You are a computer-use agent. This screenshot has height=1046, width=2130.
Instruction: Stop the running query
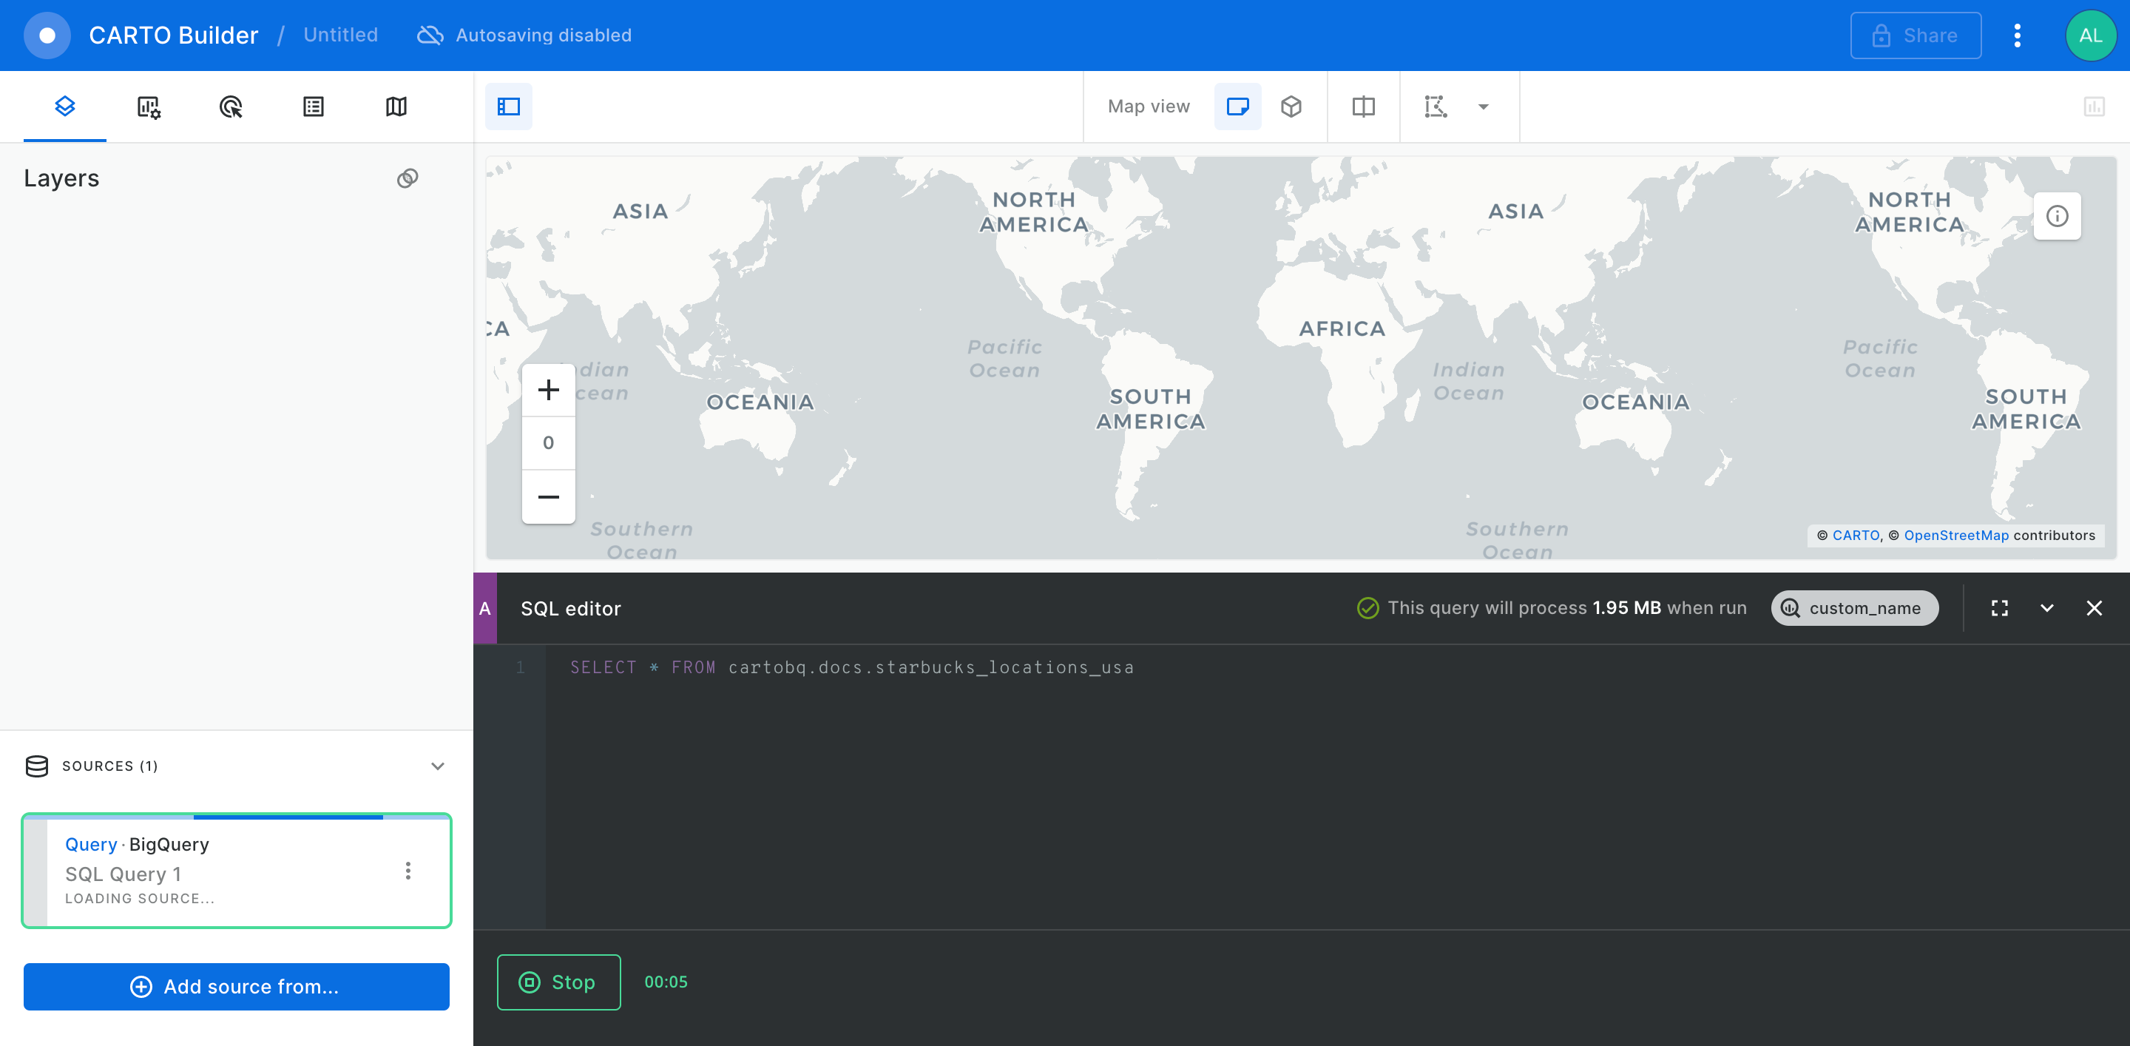[x=558, y=982]
